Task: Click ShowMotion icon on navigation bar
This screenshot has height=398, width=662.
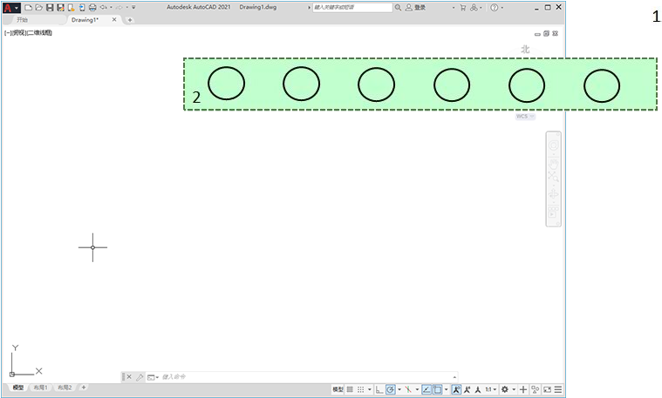Action: tap(554, 212)
